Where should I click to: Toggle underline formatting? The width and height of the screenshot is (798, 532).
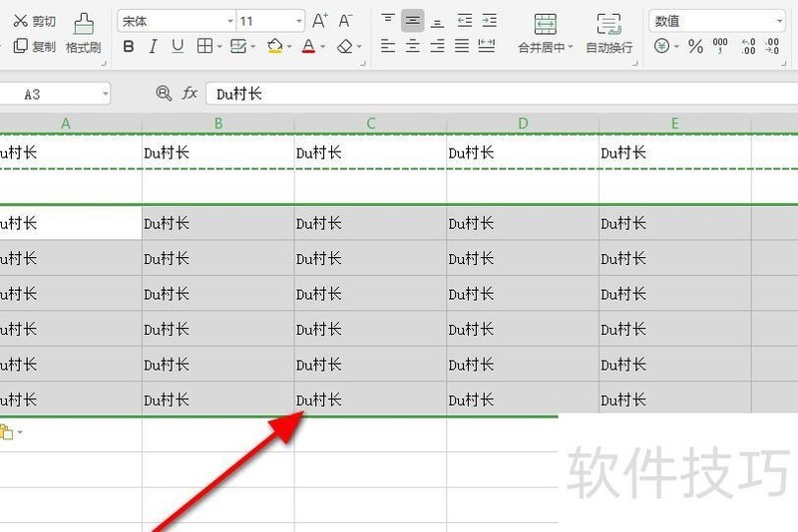point(178,47)
